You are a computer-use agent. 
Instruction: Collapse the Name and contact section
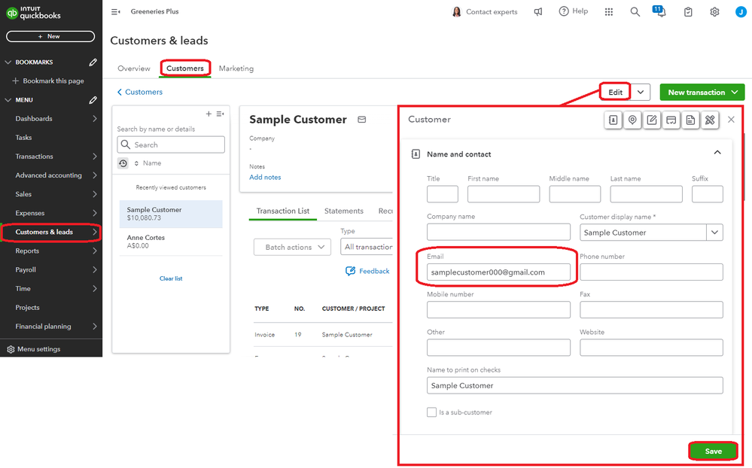click(x=717, y=153)
